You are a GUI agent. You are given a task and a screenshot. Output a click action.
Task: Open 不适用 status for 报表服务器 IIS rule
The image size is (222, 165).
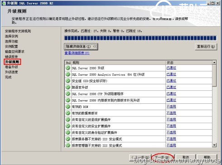[x=171, y=139]
